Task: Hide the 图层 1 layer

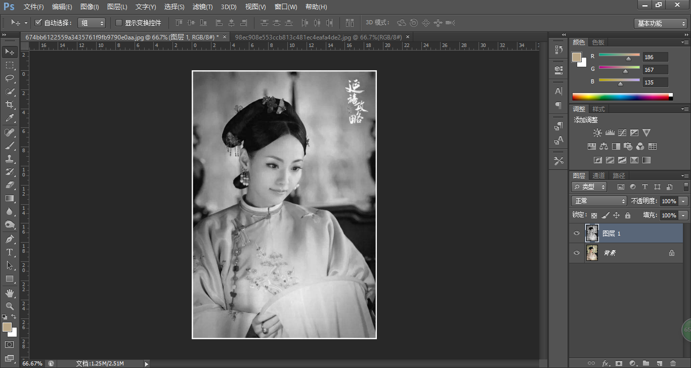Action: (x=577, y=233)
